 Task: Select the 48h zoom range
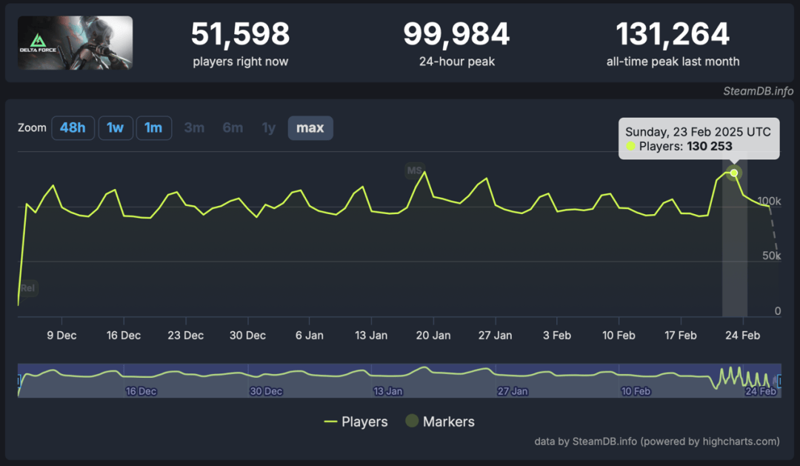[x=73, y=127]
